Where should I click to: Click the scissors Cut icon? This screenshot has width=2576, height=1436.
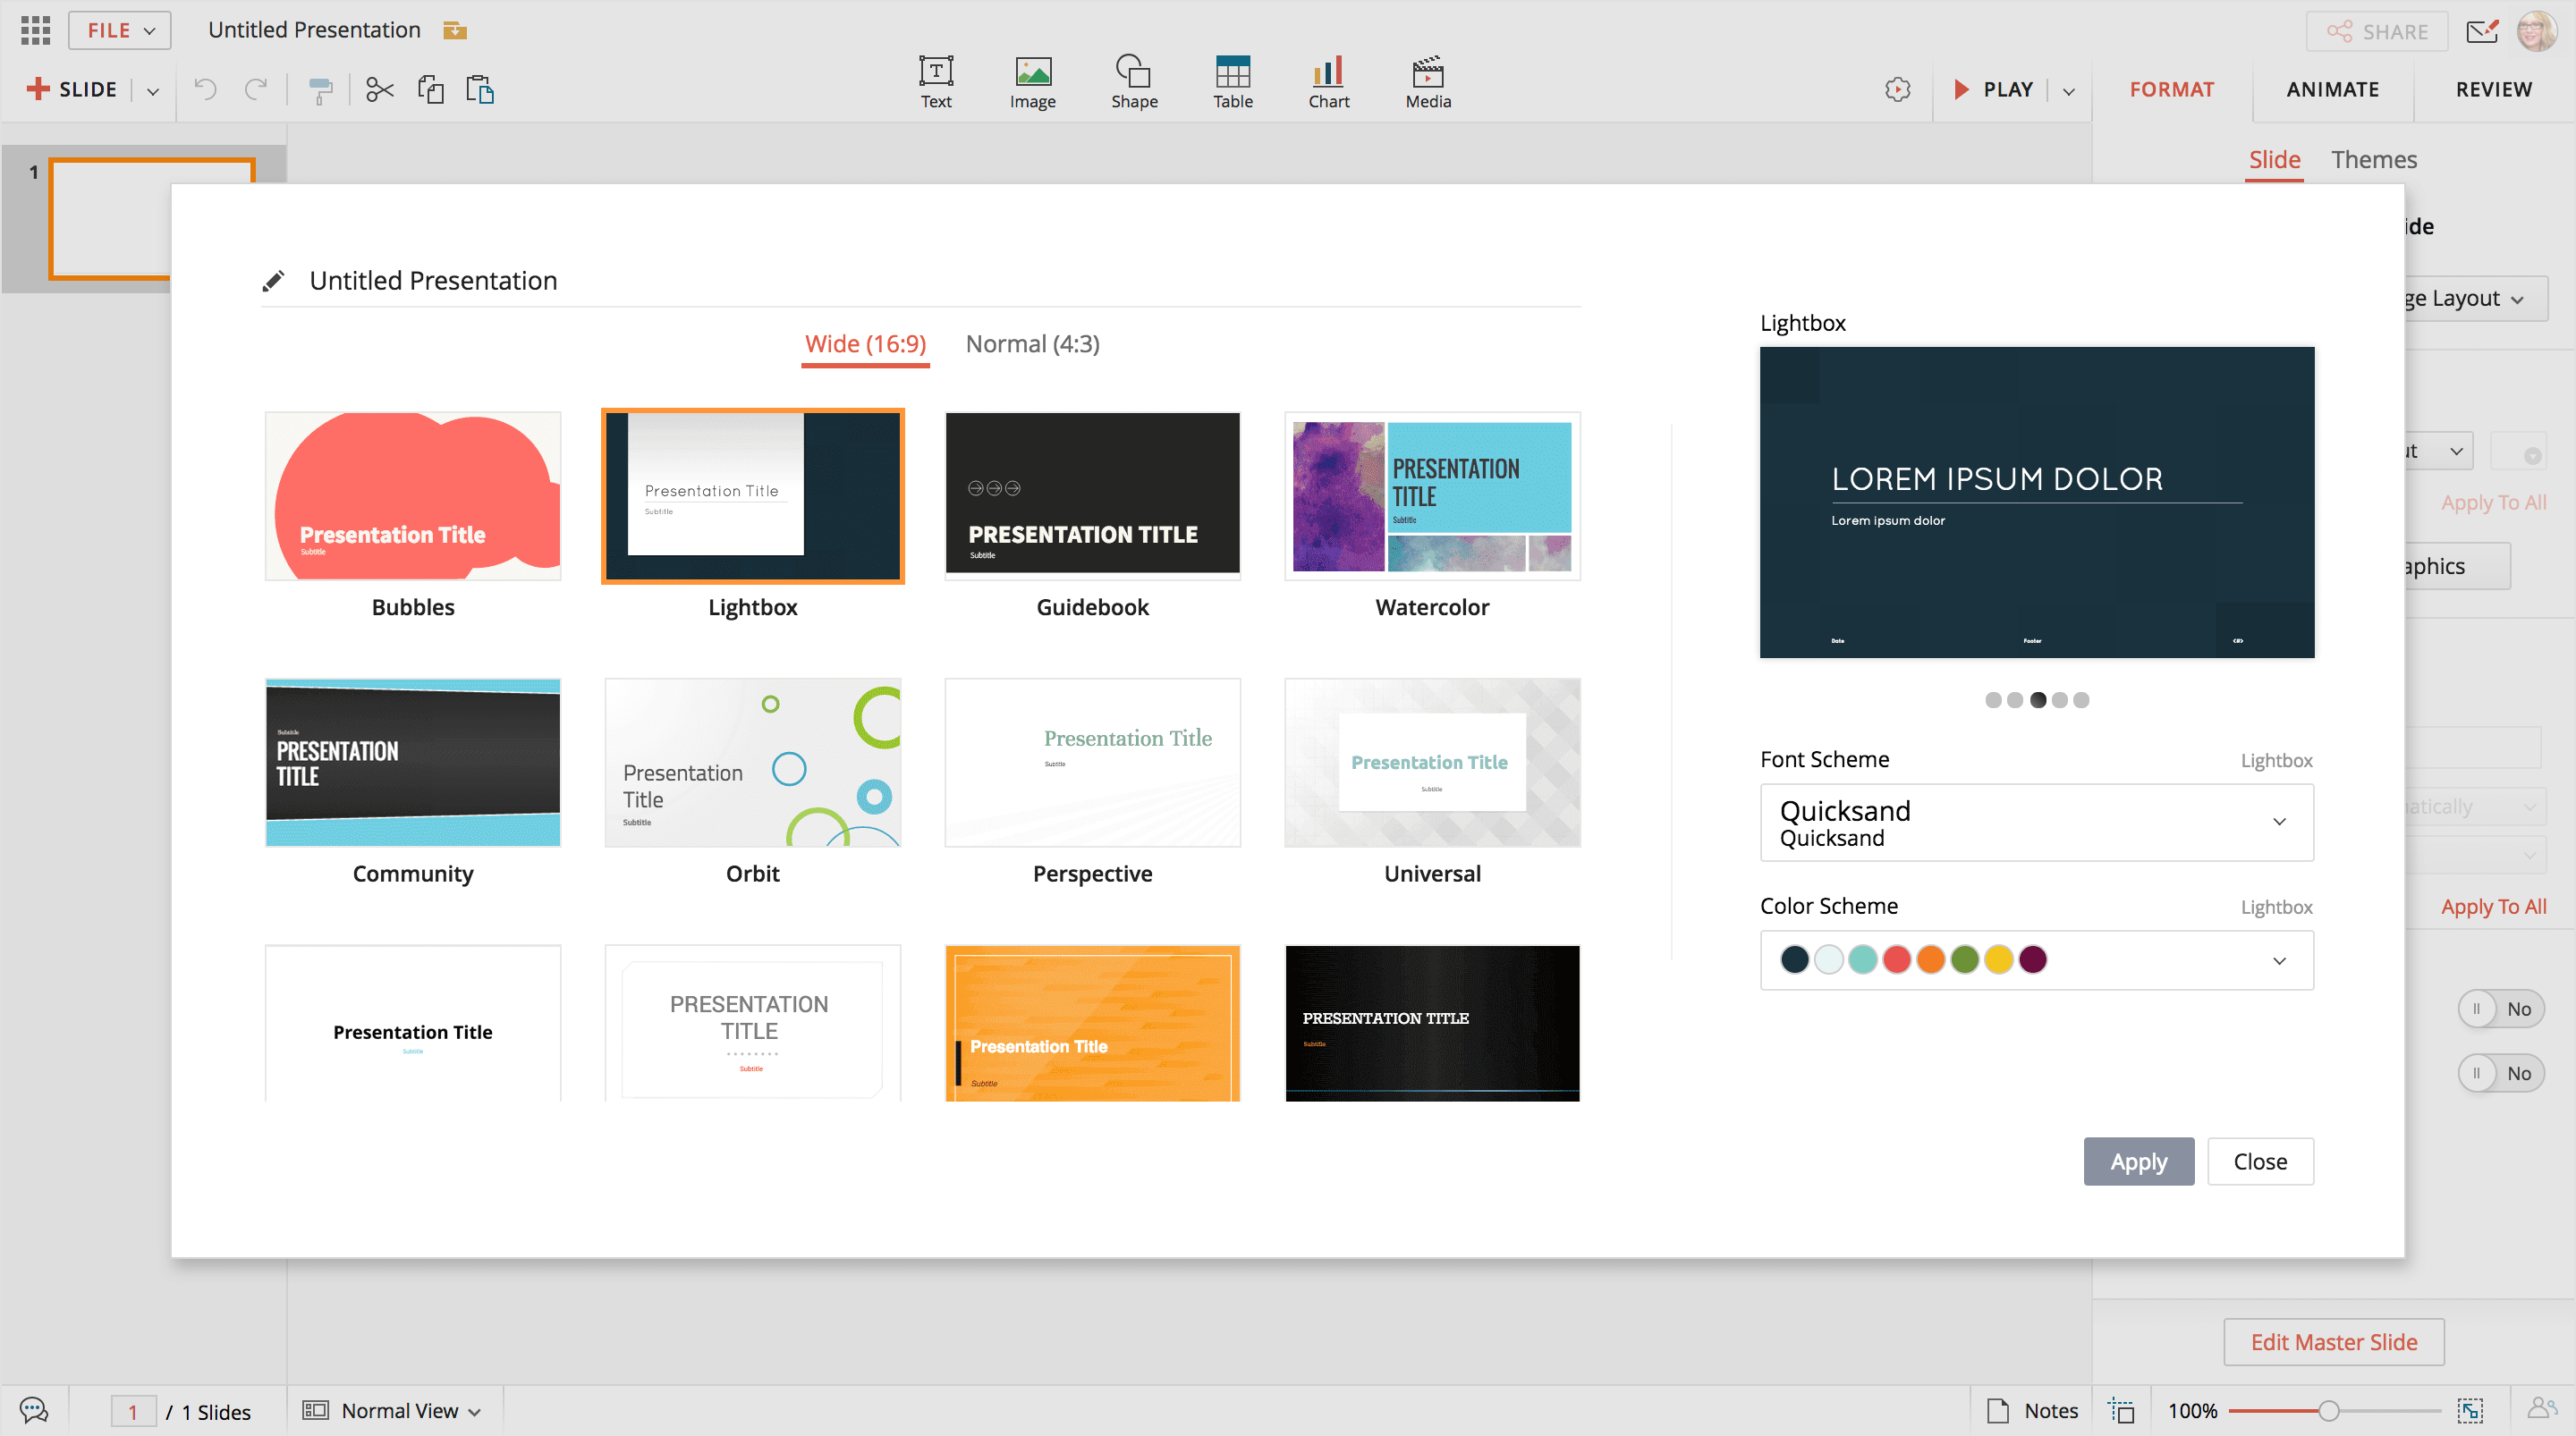click(x=379, y=90)
